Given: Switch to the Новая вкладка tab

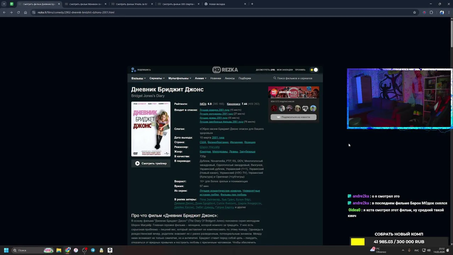Looking at the screenshot, I should click(x=225, y=4).
